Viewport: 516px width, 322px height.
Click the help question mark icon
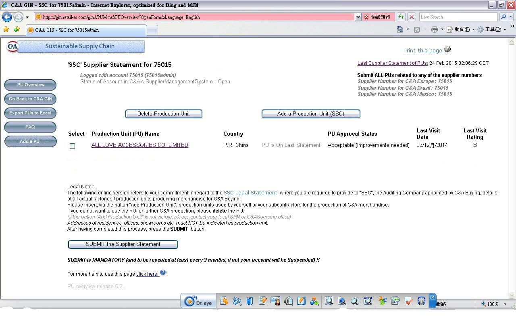pos(163,273)
